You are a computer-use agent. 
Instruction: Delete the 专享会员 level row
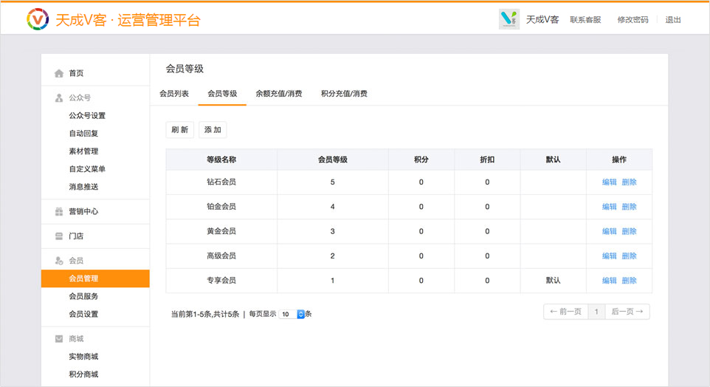[x=629, y=281]
